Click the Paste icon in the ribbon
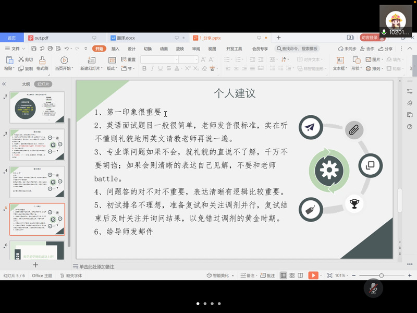 (9, 60)
